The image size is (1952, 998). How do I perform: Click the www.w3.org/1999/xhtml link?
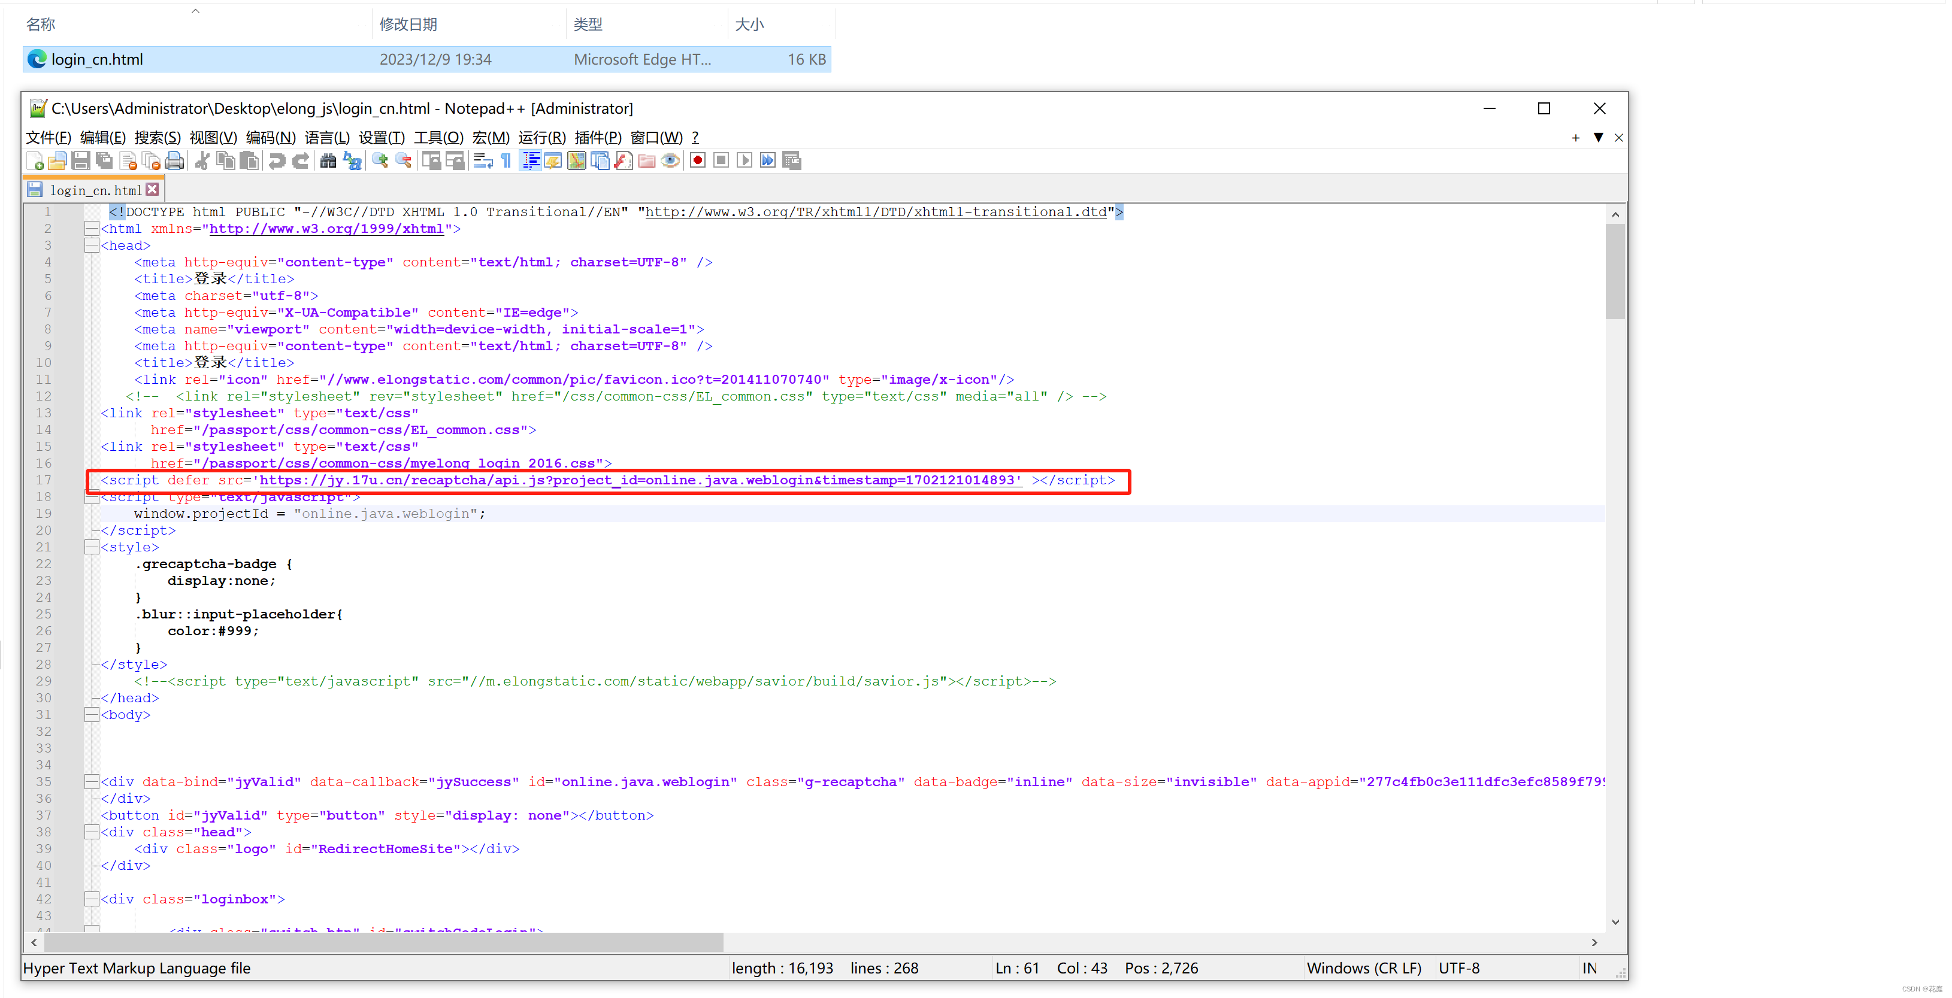tap(326, 229)
